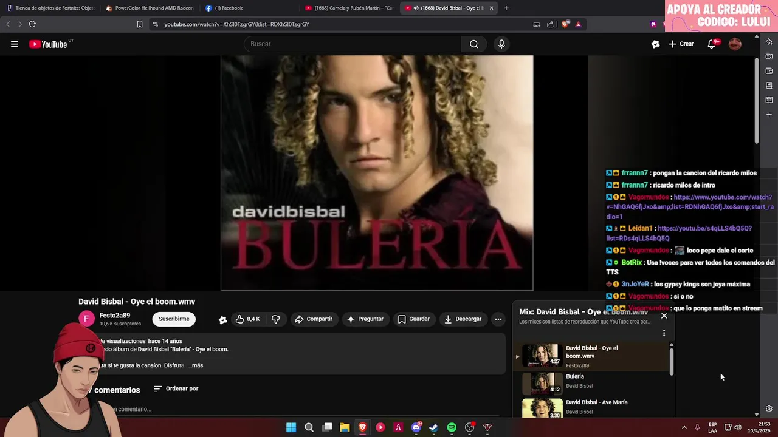Switch to the Fortnite Tienda de objetos tab
Viewport: 778px width, 437px height.
point(50,8)
